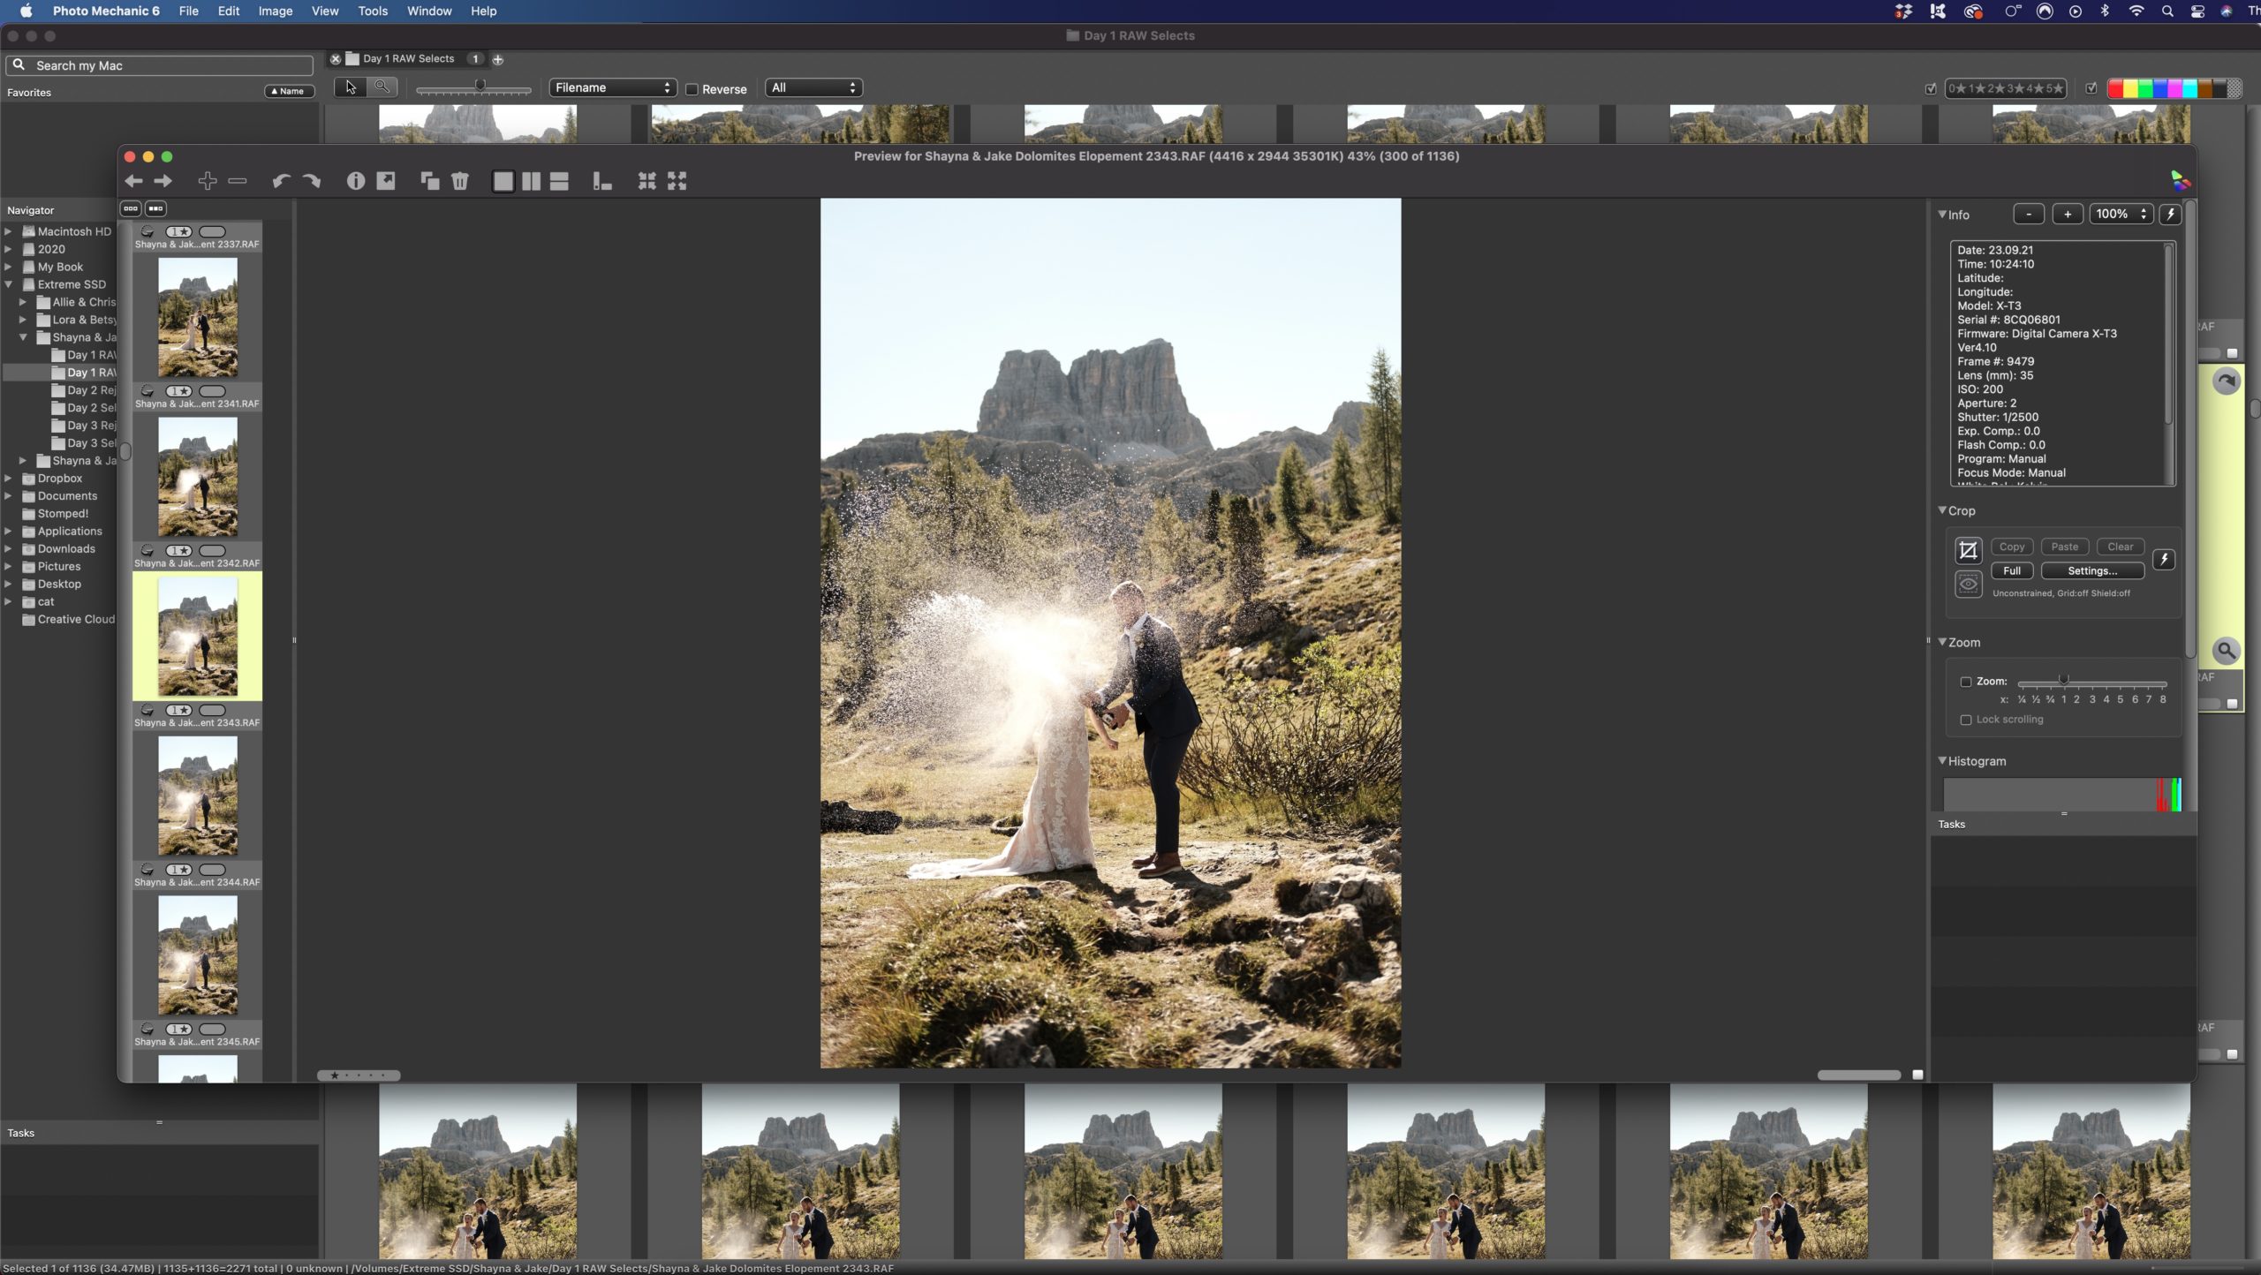Expand the Macintosh HD tree item

click(9, 231)
